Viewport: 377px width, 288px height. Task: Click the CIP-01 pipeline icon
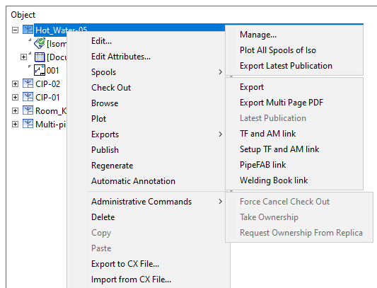point(28,97)
